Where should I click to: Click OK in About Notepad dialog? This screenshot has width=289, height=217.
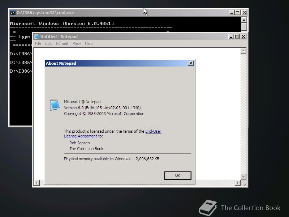(178, 175)
